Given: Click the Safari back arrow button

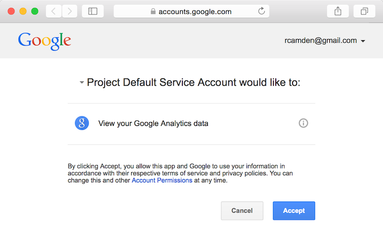Looking at the screenshot, I should pyautogui.click(x=54, y=11).
